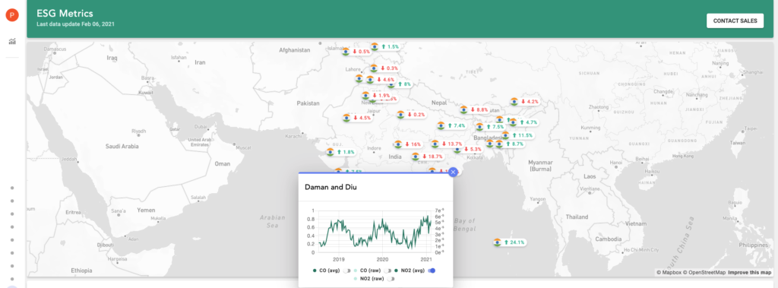Select the India marker showing 24.1% increase
The image size is (778, 288).
point(509,242)
